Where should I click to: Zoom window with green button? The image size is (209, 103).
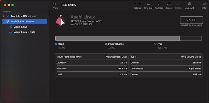pos(13,5)
